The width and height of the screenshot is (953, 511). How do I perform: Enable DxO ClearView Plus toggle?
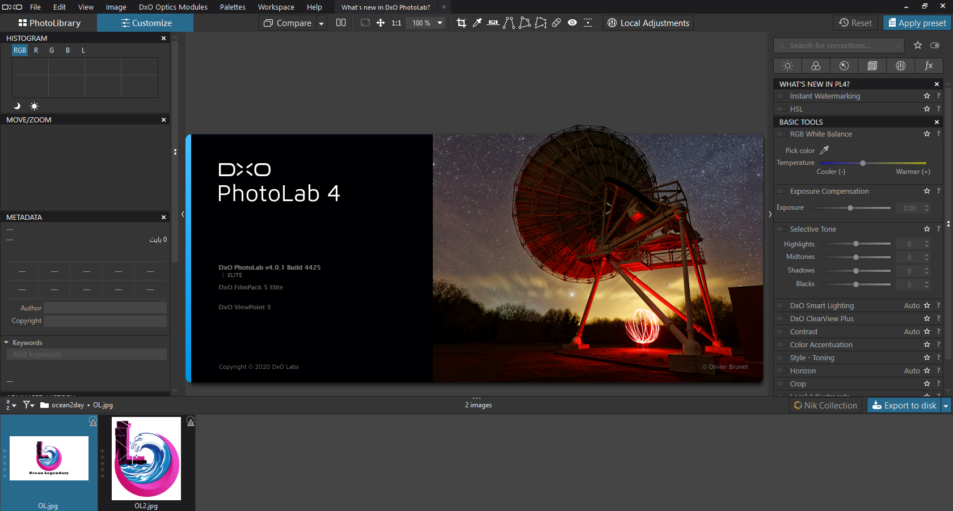click(x=782, y=318)
